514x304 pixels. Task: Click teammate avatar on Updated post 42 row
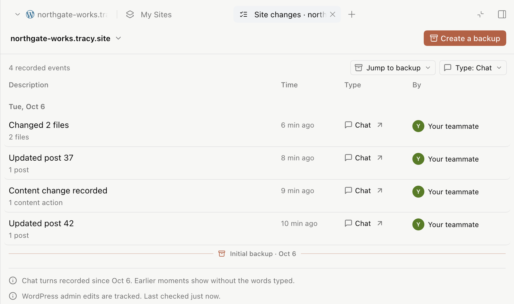418,224
